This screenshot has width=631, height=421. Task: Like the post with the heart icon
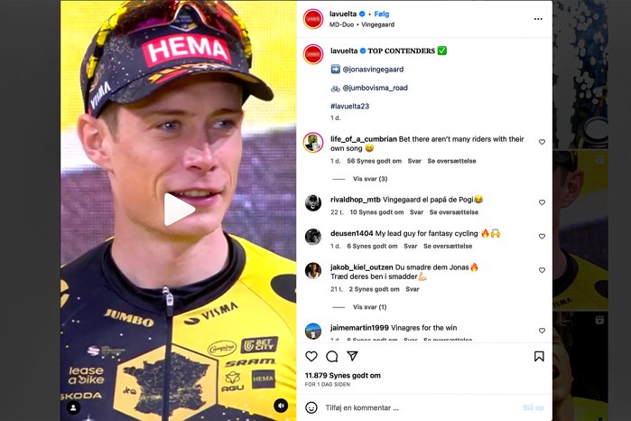311,357
